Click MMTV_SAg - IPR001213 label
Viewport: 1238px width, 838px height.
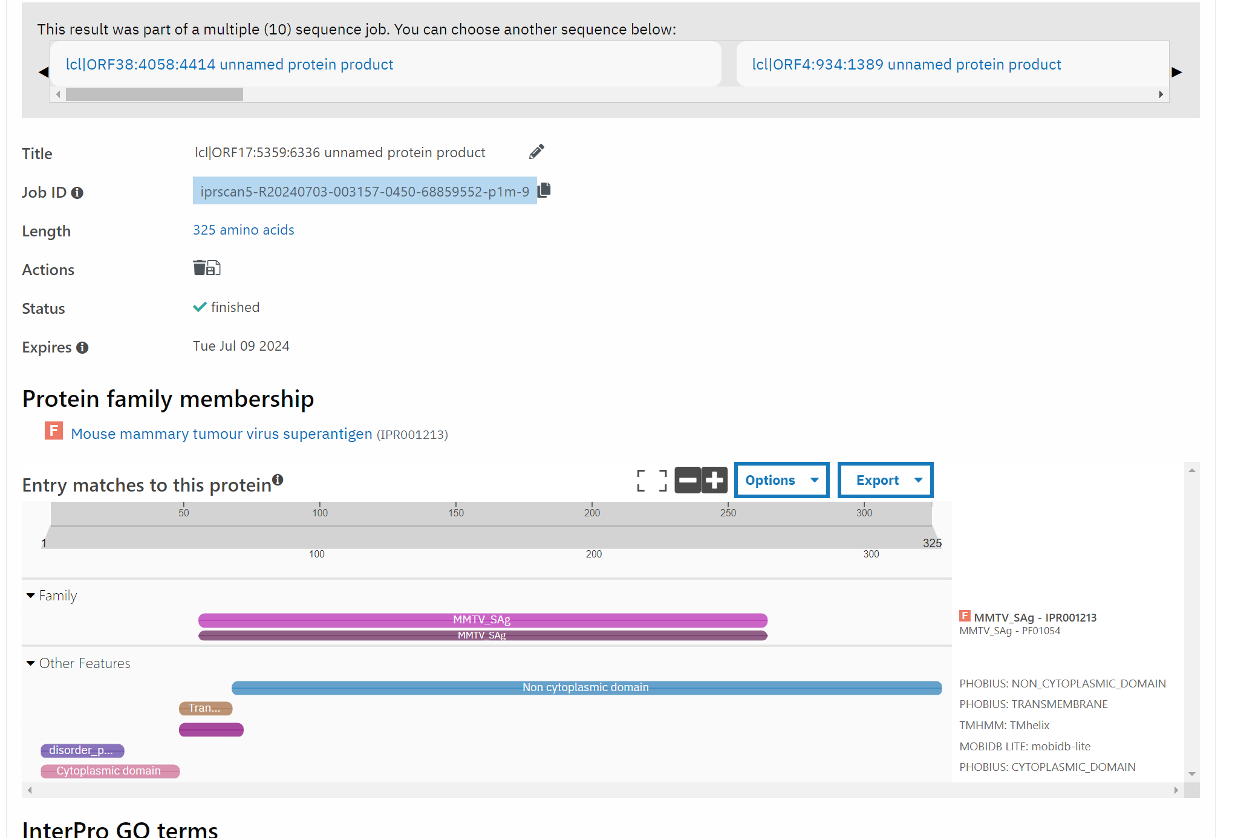tap(1035, 617)
